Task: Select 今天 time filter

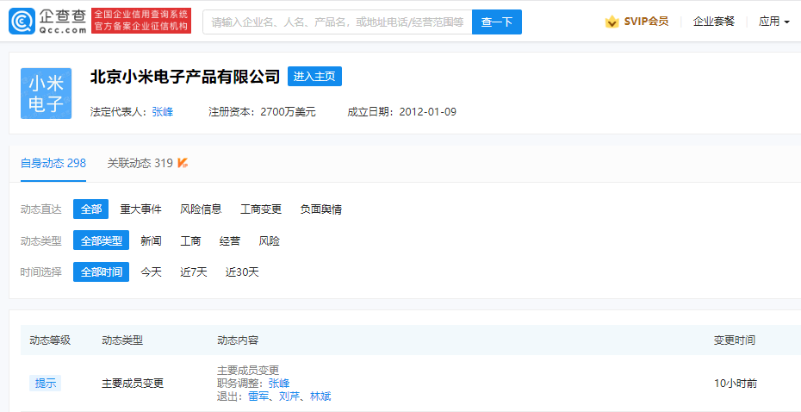Action: pyautogui.click(x=152, y=272)
